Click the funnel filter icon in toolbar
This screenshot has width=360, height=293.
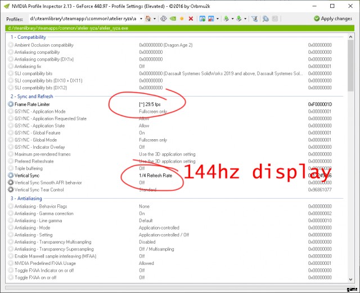(254, 19)
